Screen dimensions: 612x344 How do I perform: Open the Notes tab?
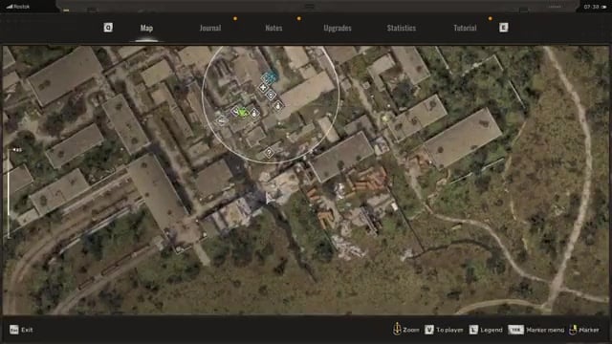(273, 28)
